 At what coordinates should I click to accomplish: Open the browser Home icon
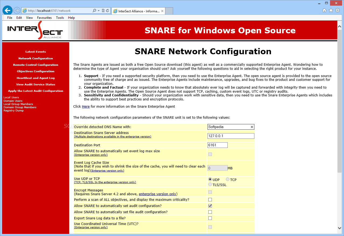tap(324, 10)
